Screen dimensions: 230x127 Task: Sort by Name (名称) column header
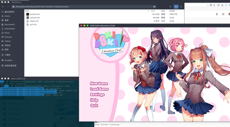(x=27, y=11)
